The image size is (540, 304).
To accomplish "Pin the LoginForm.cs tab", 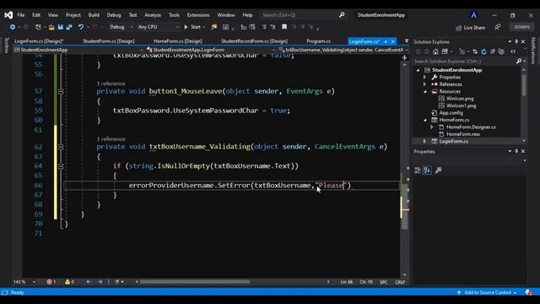I will click(x=386, y=41).
